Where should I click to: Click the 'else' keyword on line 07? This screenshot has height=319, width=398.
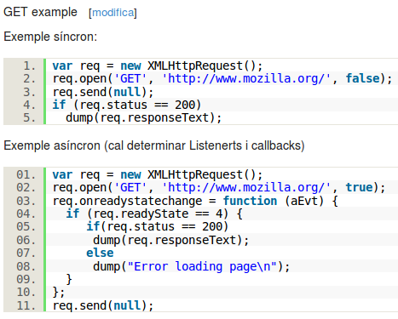click(x=100, y=253)
